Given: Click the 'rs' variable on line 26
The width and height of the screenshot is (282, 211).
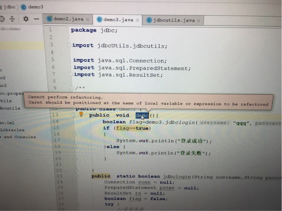Looking at the screenshot, I should 138,193.
